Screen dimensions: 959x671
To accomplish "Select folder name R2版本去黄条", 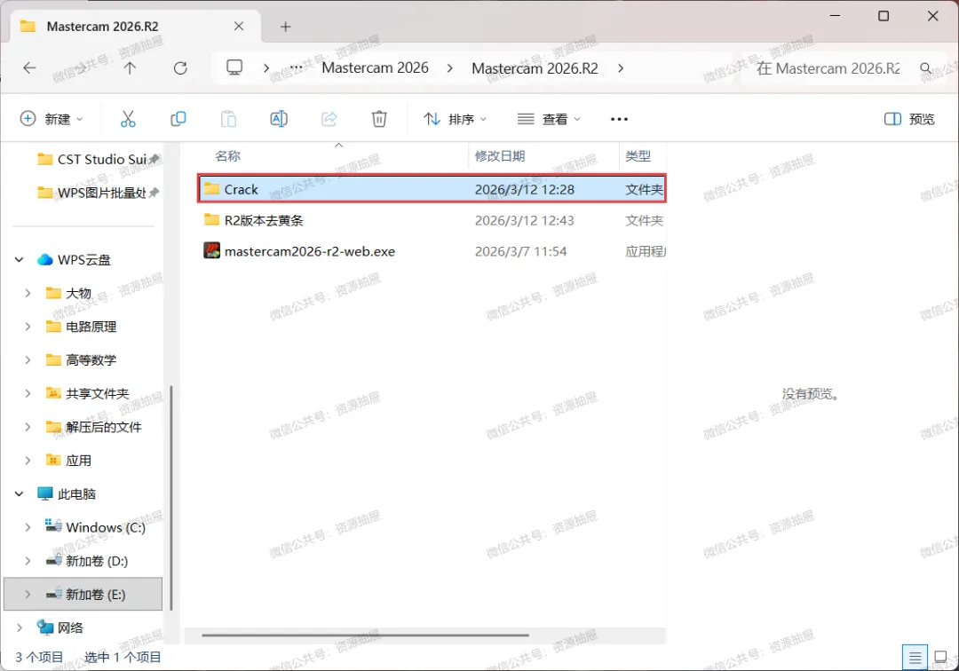I will point(264,221).
